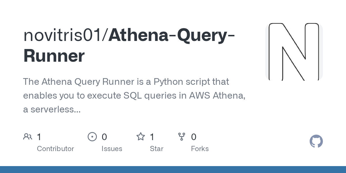Click the Contributor label
This screenshot has height=173, width=346.
(x=55, y=149)
